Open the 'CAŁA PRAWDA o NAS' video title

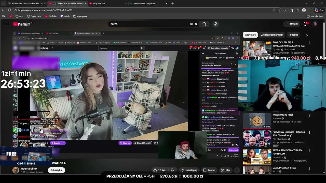284,168
